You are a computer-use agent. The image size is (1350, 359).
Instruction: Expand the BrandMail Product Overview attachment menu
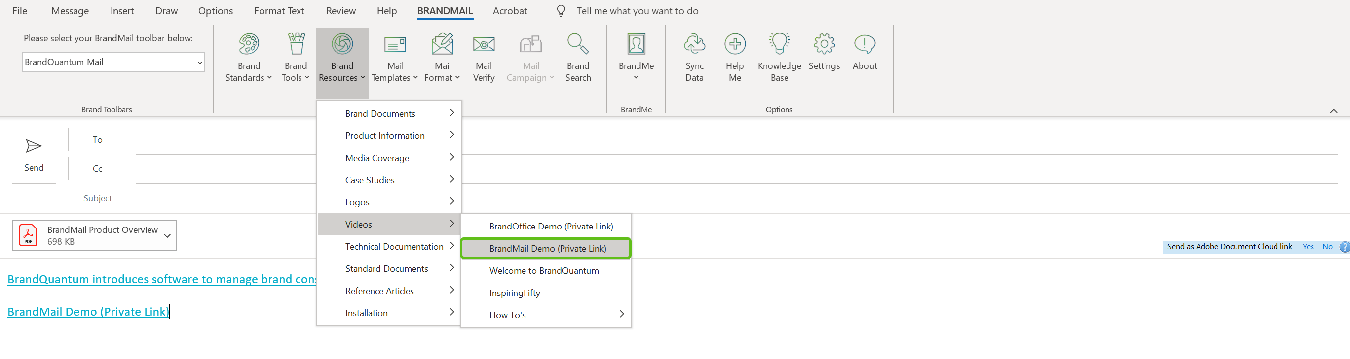(x=167, y=235)
